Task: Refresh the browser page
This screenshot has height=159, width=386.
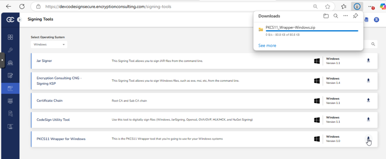Action: tap(22, 7)
